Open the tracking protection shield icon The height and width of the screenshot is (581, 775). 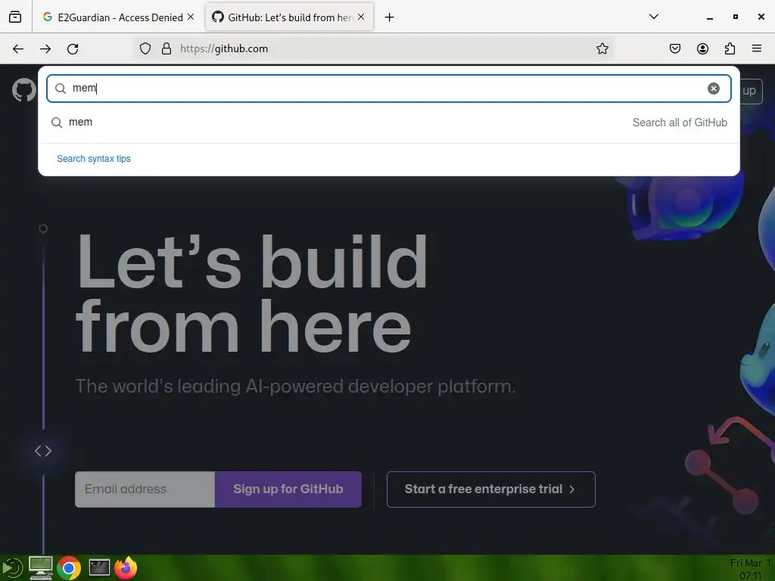point(145,48)
